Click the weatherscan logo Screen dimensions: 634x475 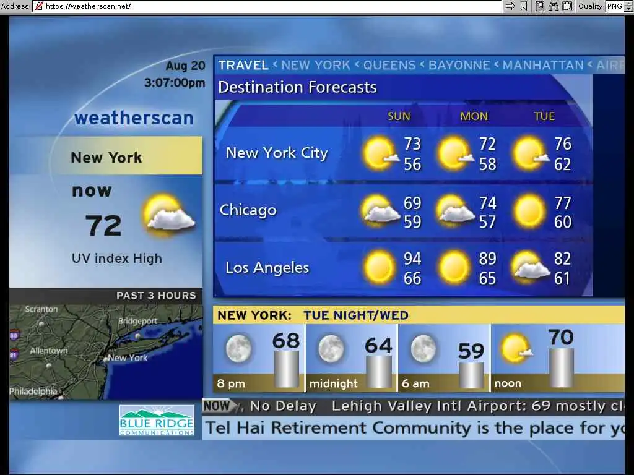[x=134, y=118]
